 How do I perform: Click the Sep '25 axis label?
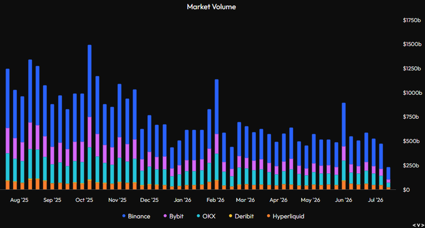point(53,200)
